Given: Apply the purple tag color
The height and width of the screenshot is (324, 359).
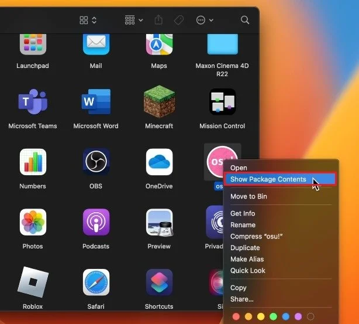Looking at the screenshot, I should pyautogui.click(x=298, y=316).
